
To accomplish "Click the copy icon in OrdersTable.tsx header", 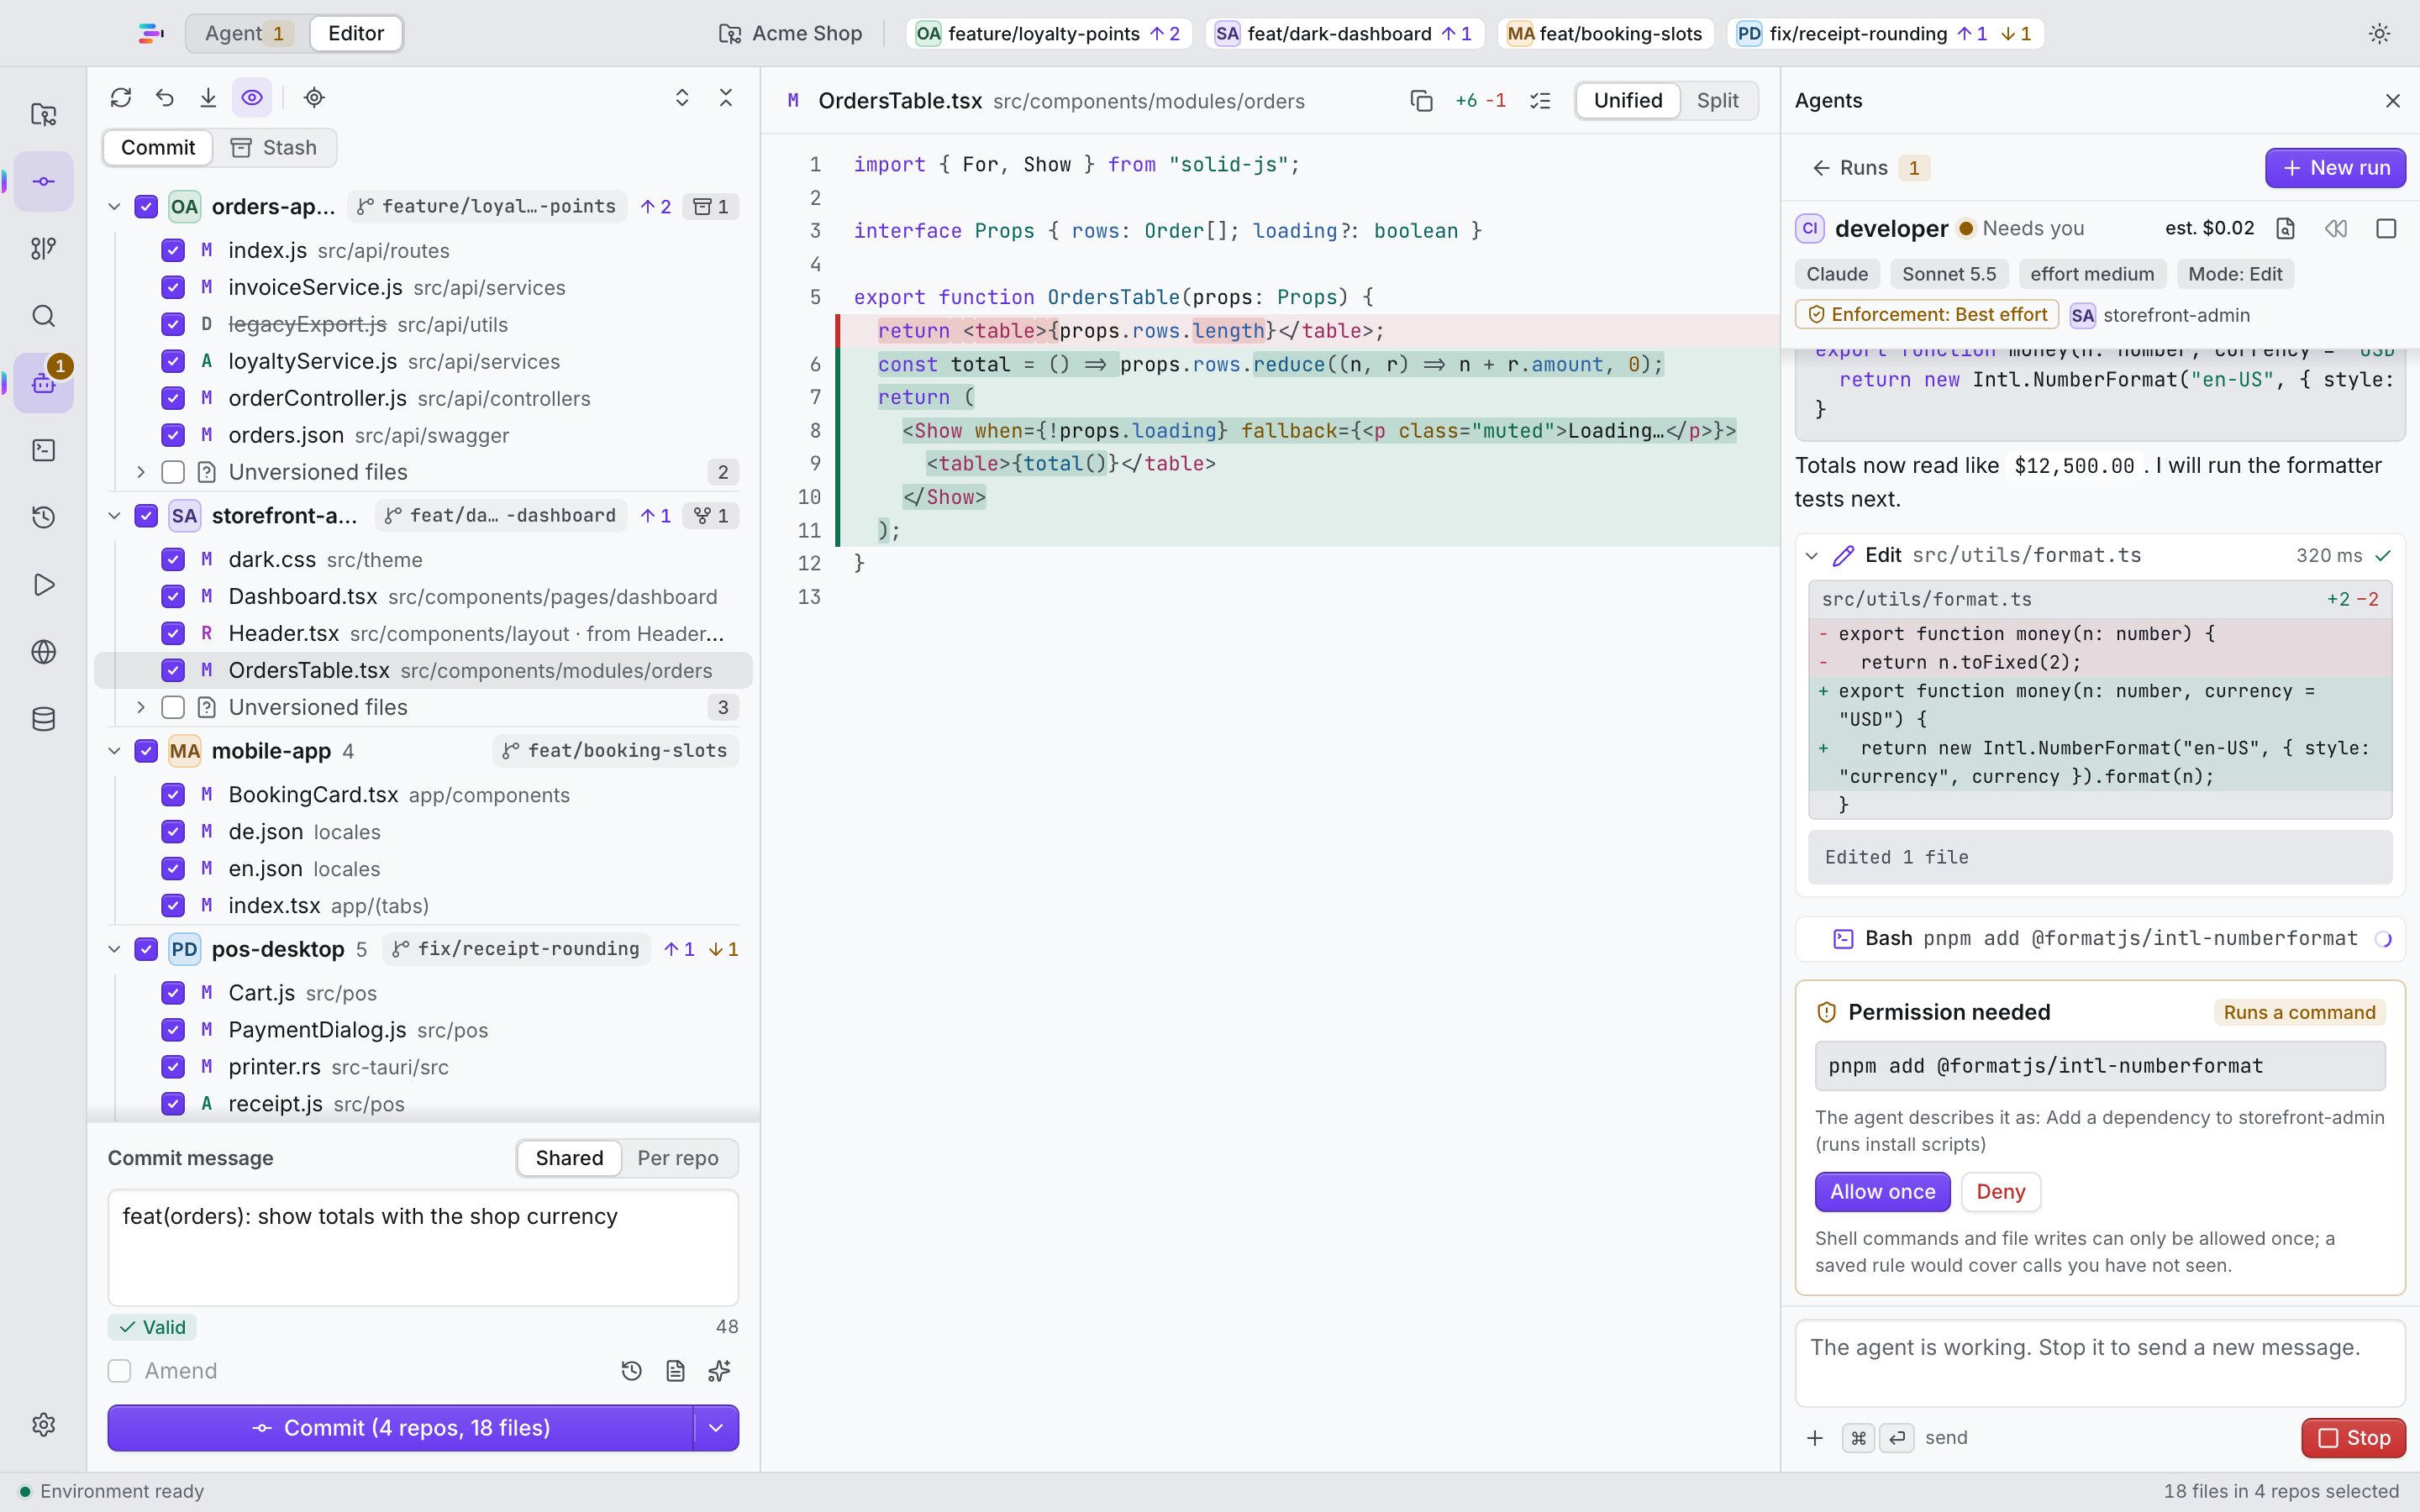I will pyautogui.click(x=1421, y=101).
